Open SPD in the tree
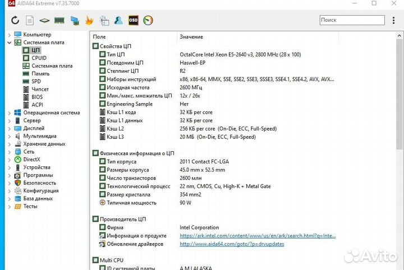This screenshot has height=270, width=404. [36, 81]
